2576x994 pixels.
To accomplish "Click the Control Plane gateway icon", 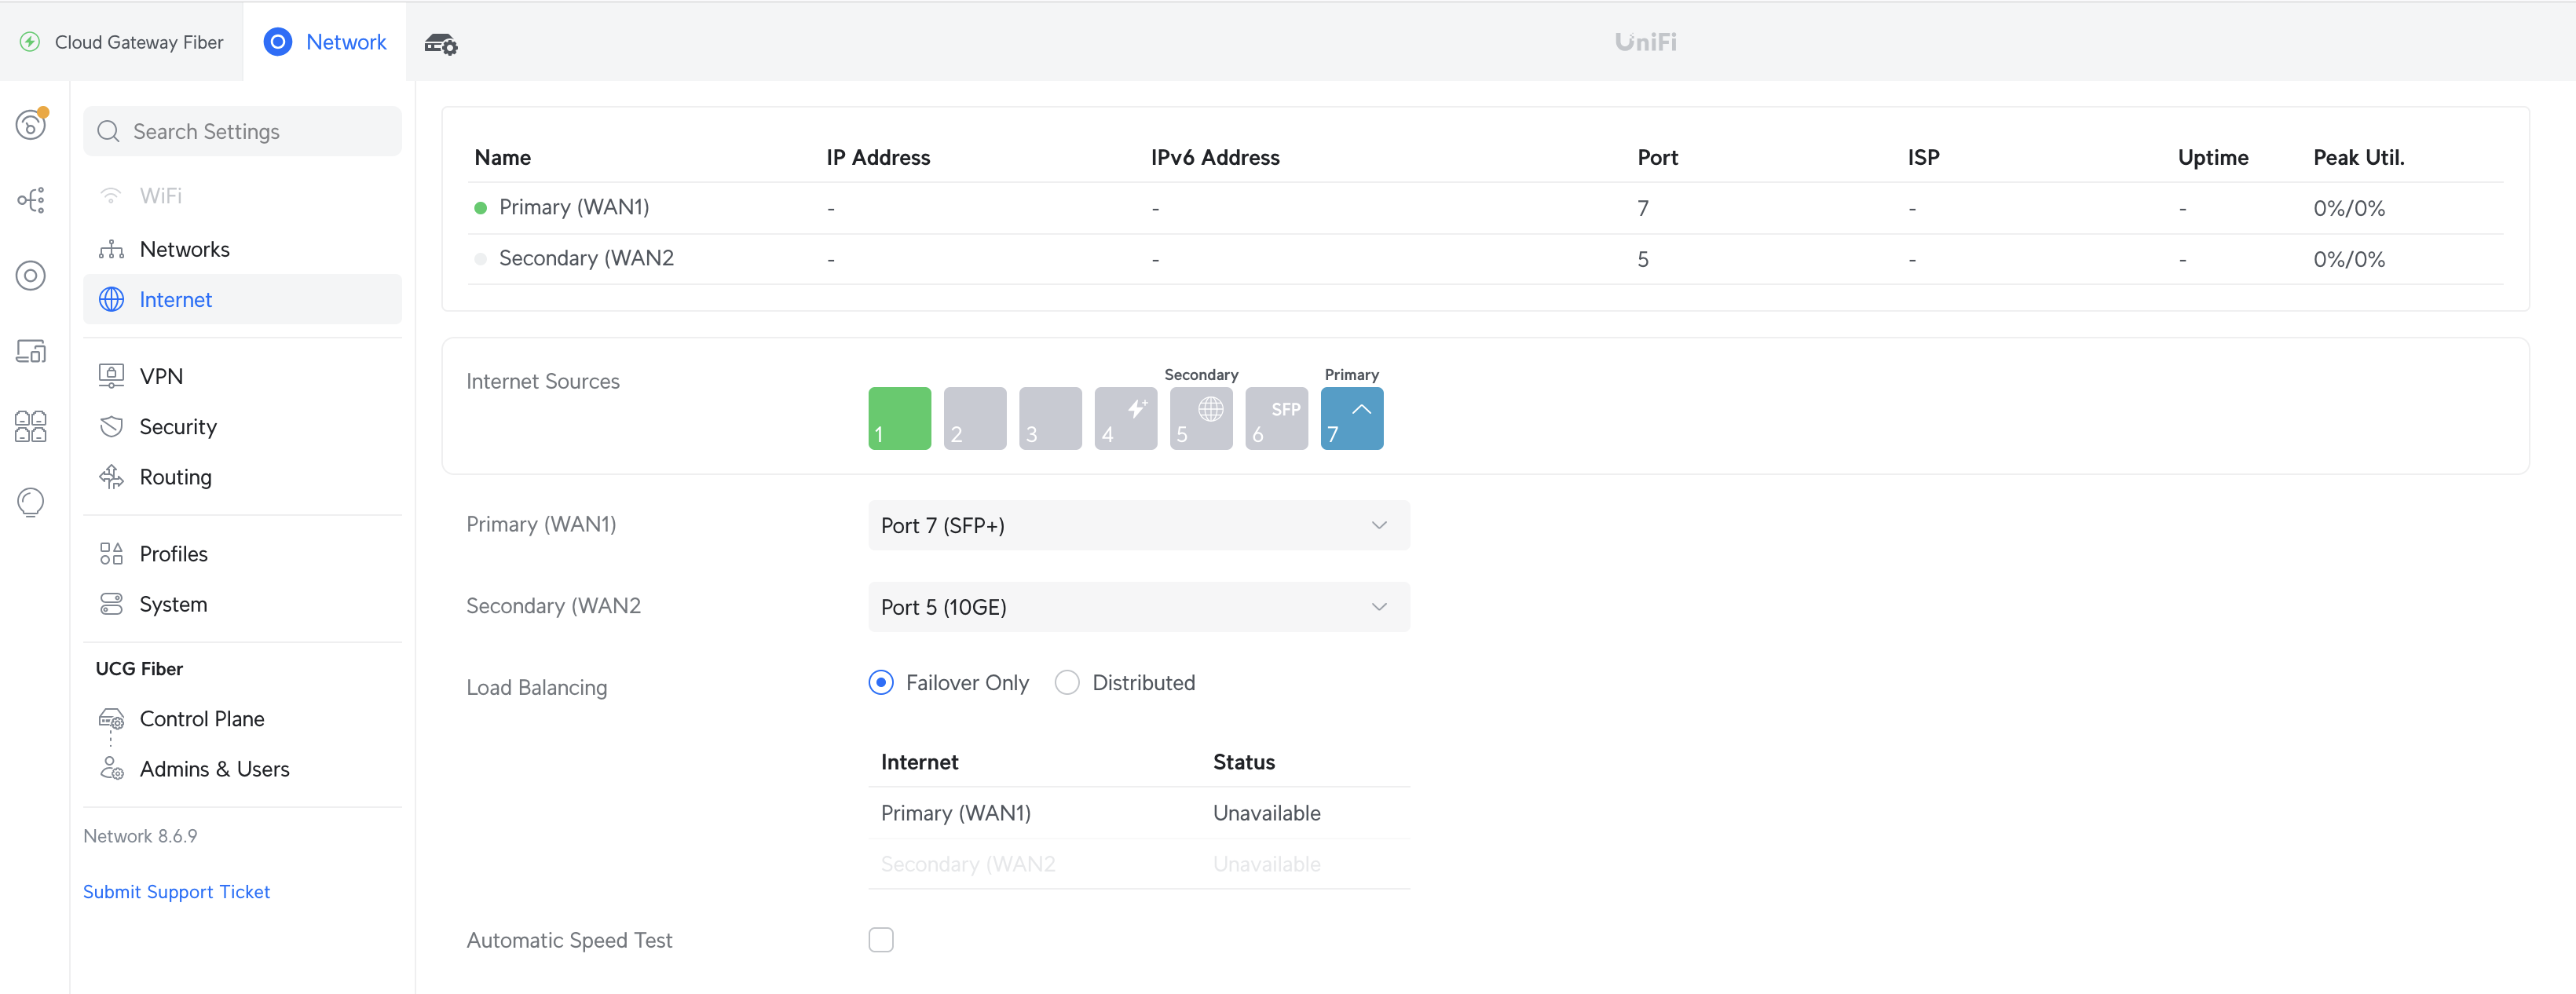I will 111,719.
